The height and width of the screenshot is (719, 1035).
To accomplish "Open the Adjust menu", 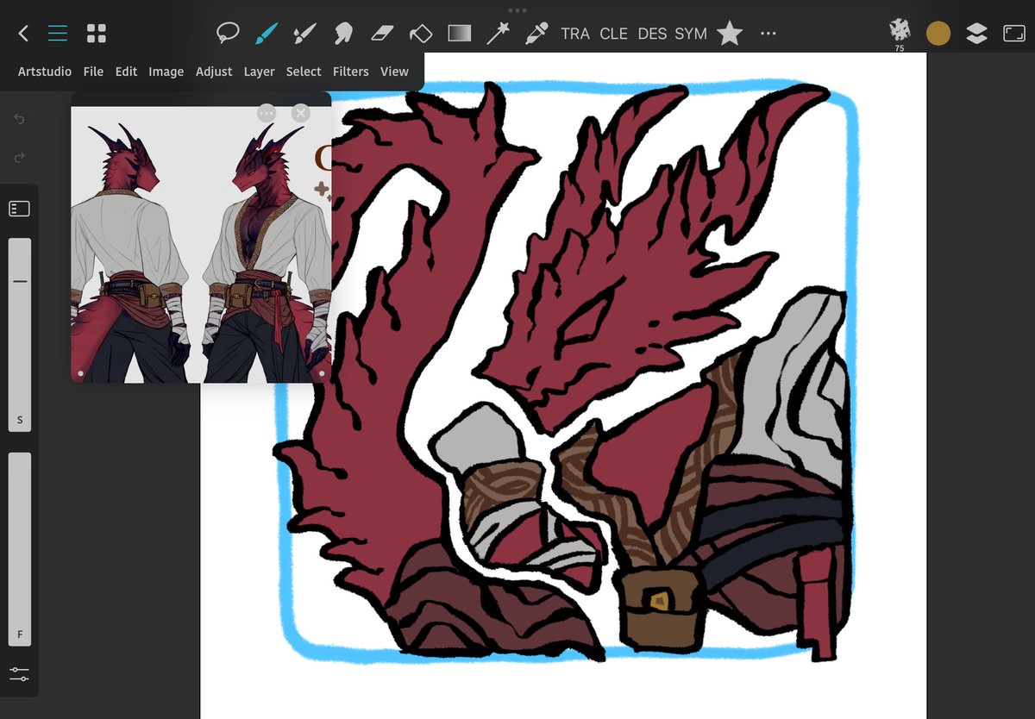I will pos(214,72).
